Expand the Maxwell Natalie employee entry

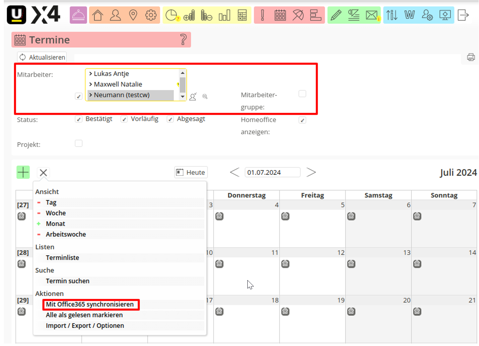91,84
